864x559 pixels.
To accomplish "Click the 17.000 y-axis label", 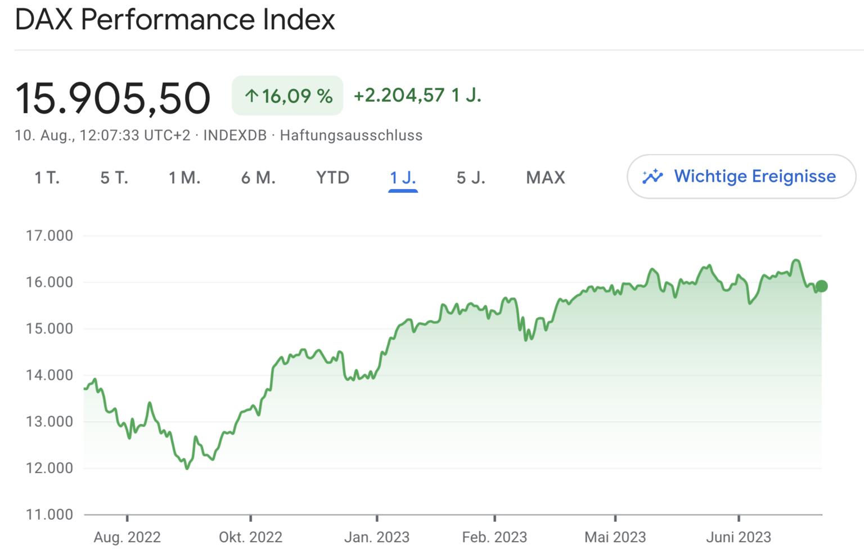I will pos(49,236).
